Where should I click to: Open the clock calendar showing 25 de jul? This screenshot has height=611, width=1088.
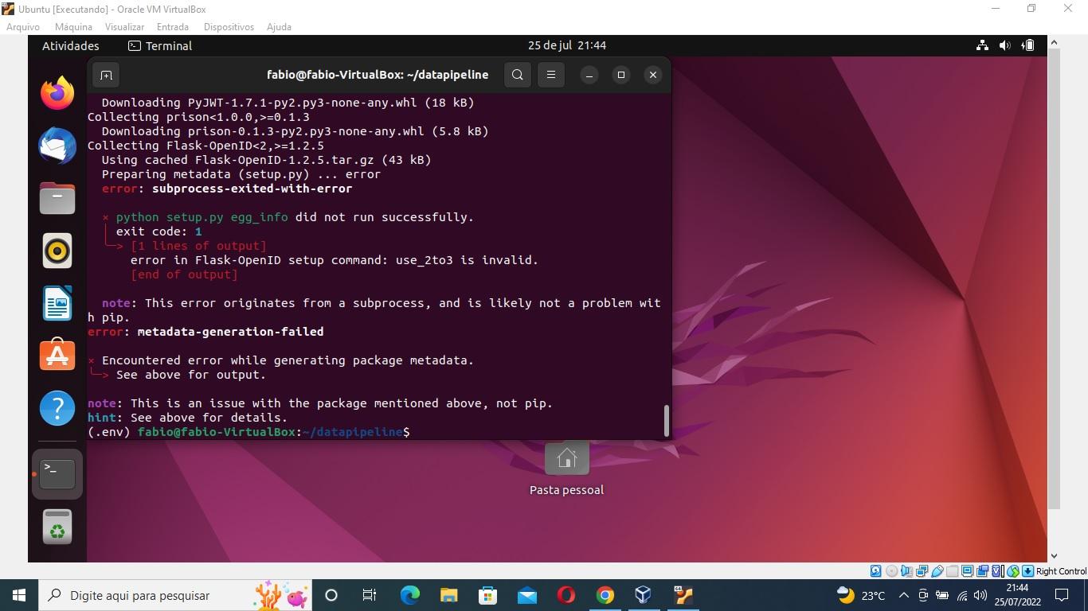point(567,45)
